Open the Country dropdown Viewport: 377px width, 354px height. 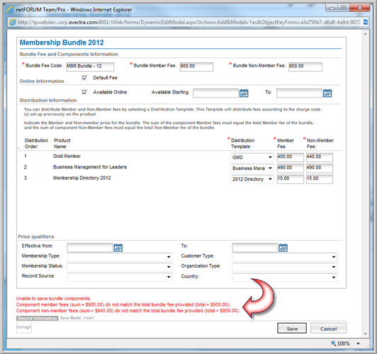tap(285, 277)
